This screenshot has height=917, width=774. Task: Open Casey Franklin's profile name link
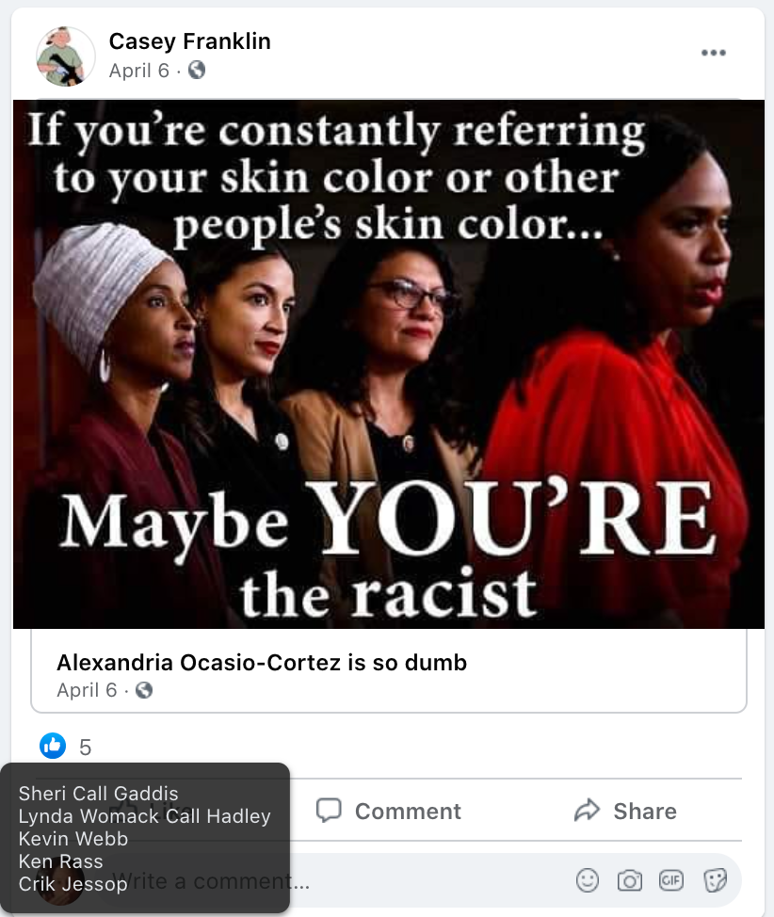point(189,40)
